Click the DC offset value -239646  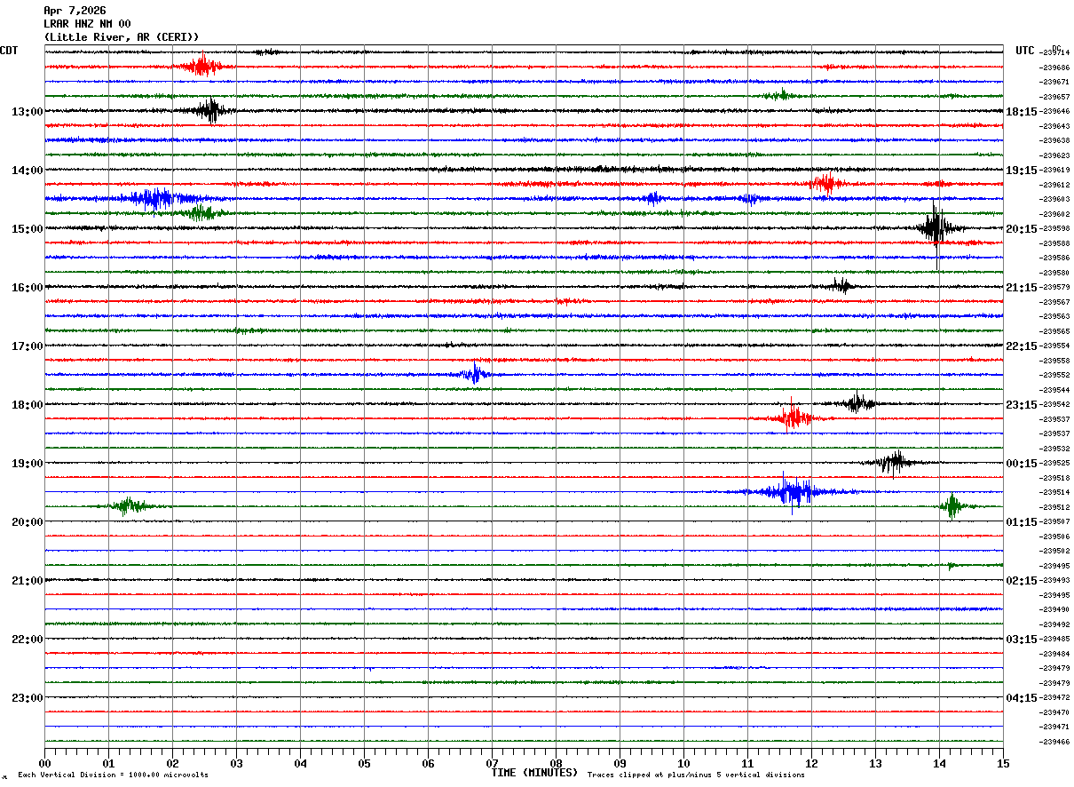click(x=1055, y=112)
